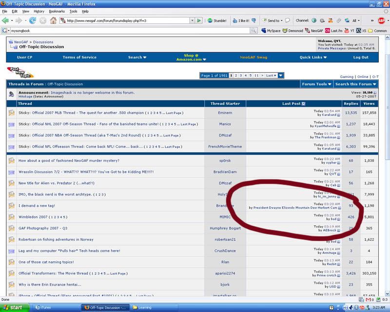
Task: Click the Stumble! toolbar button
Action: pos(217,20)
